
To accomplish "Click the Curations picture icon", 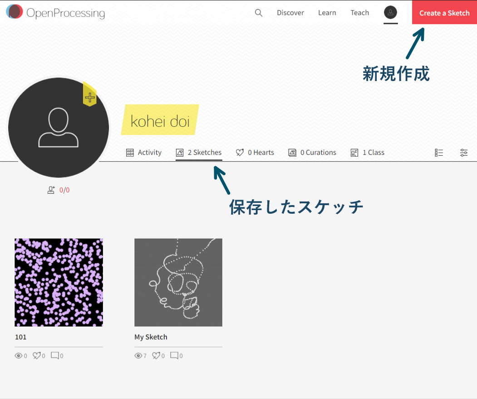I will 292,153.
